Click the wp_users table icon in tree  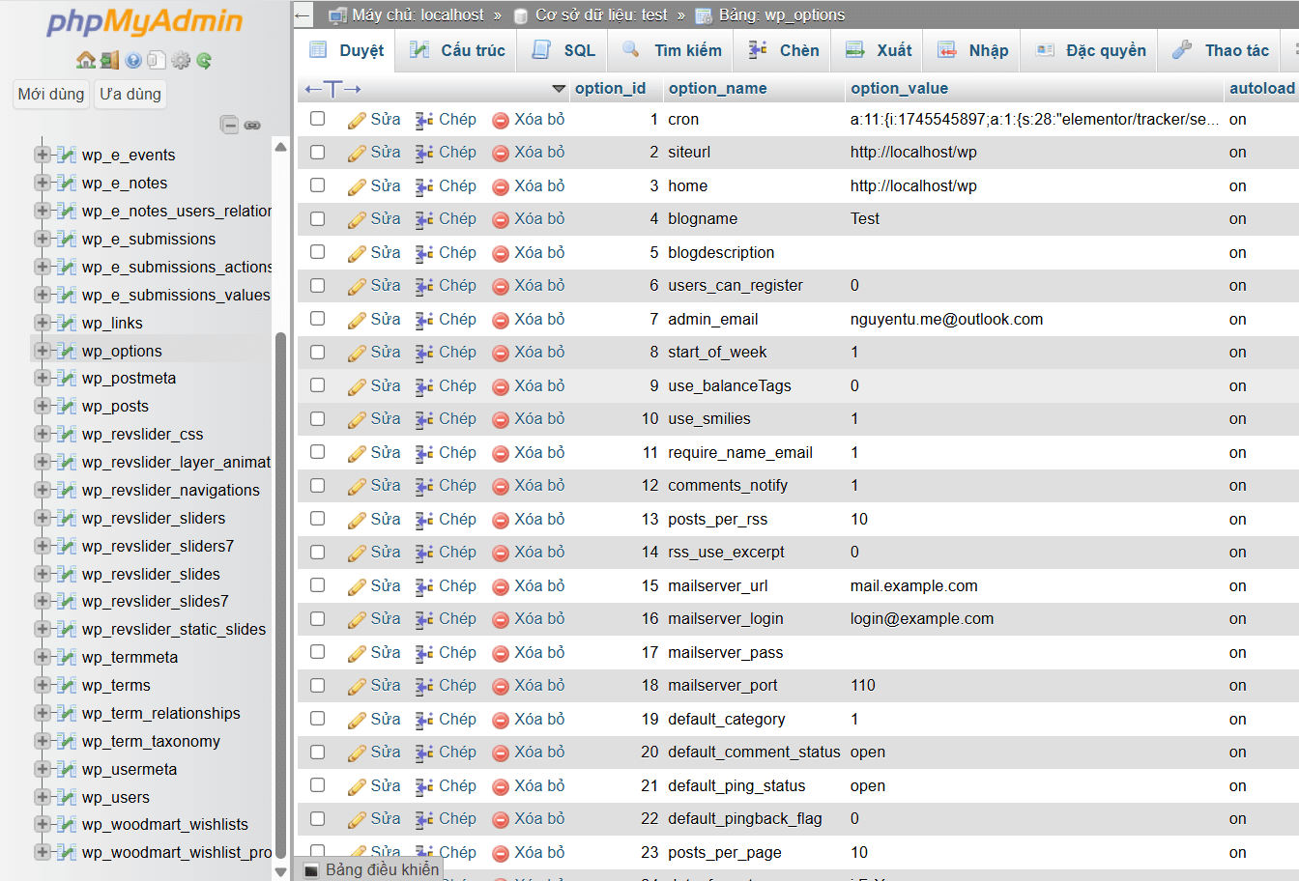pos(67,797)
